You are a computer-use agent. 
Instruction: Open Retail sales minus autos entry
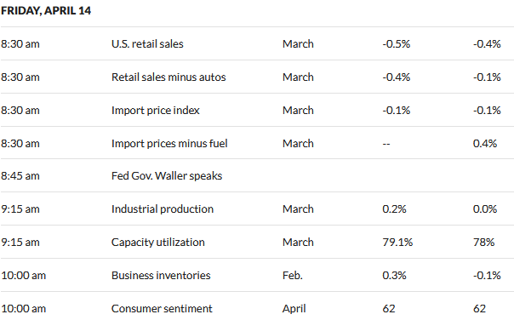[x=168, y=77]
